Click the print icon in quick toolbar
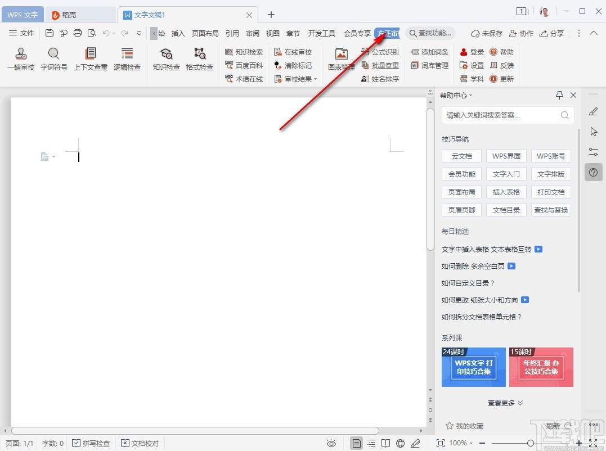 (x=78, y=33)
